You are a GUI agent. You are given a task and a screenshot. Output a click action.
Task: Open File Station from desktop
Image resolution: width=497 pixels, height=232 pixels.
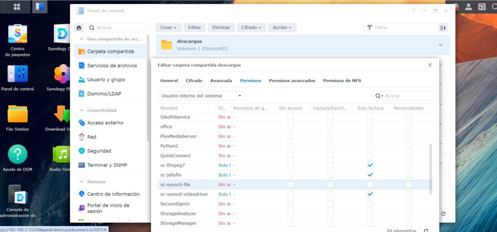pos(17,115)
